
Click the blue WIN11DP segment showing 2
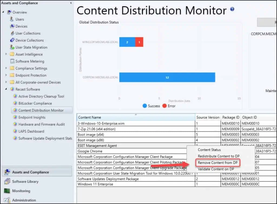point(127,42)
